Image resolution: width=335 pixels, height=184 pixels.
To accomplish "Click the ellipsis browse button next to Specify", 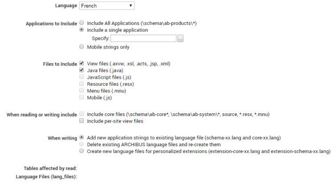I will pos(180,39).
